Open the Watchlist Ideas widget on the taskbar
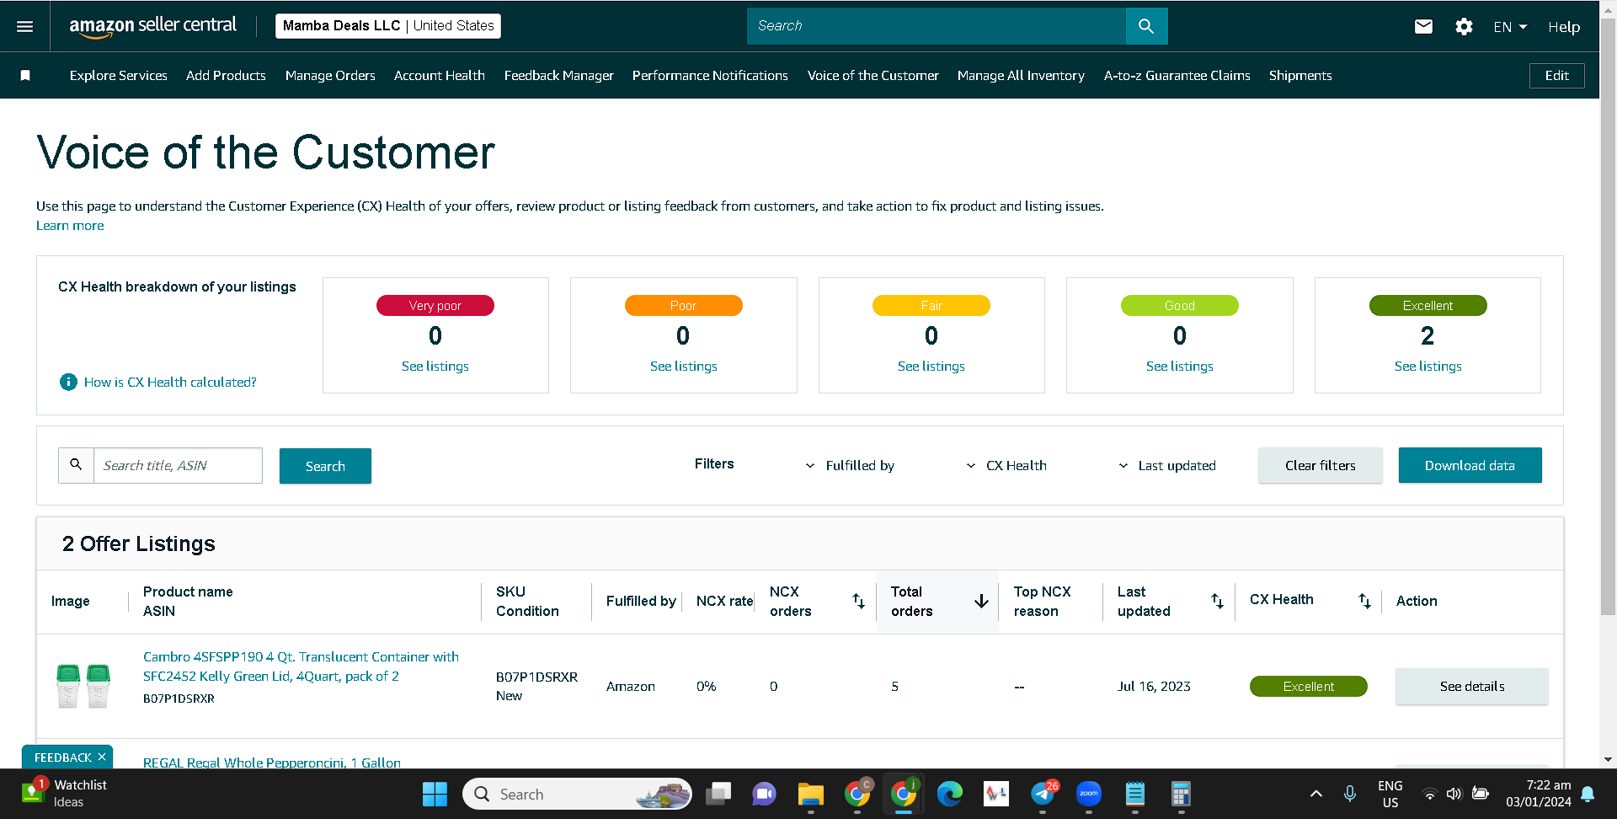 pyautogui.click(x=64, y=793)
